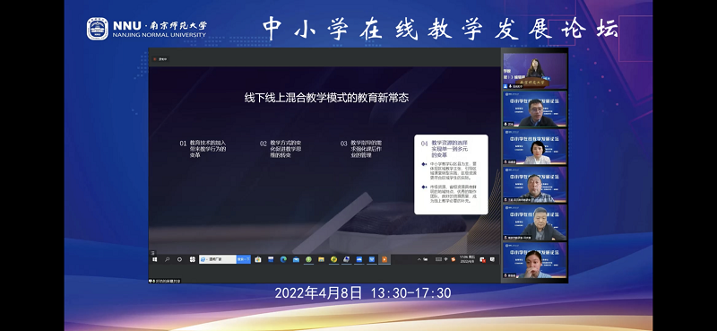
Task: Focus the taskbar browser search input field
Action: coord(218,259)
